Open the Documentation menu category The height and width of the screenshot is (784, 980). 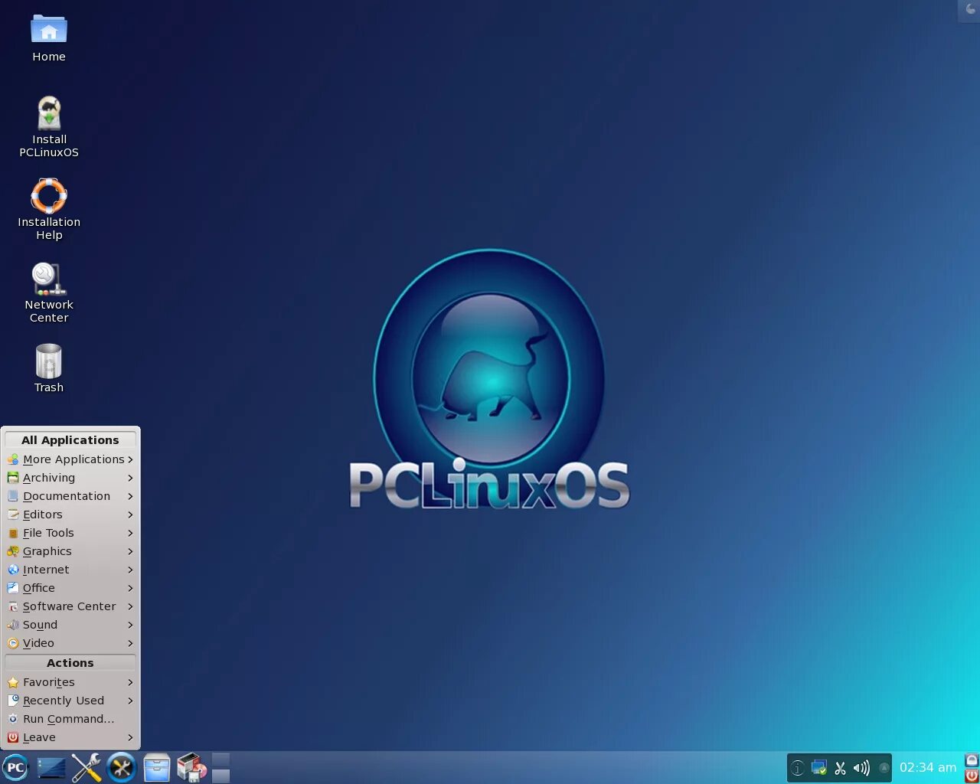click(x=70, y=496)
